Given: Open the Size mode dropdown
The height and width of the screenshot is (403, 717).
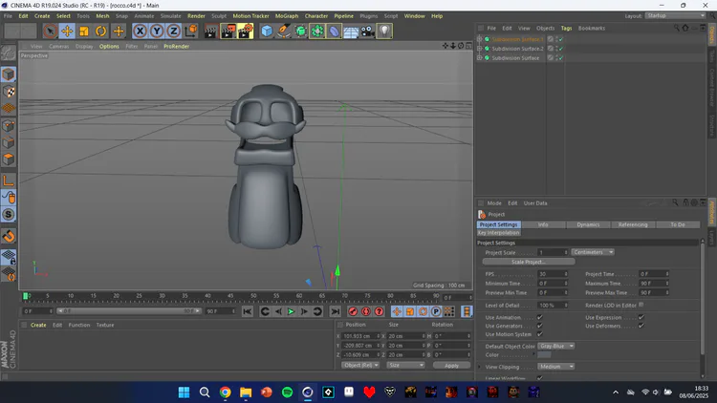Looking at the screenshot, I should pyautogui.click(x=406, y=366).
